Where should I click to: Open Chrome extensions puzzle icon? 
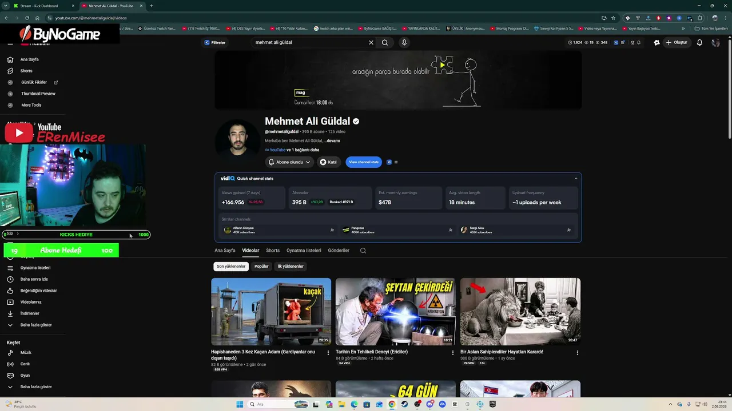699,18
